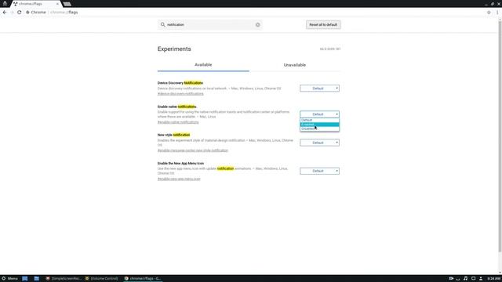Click the user tray icon

coord(481,279)
